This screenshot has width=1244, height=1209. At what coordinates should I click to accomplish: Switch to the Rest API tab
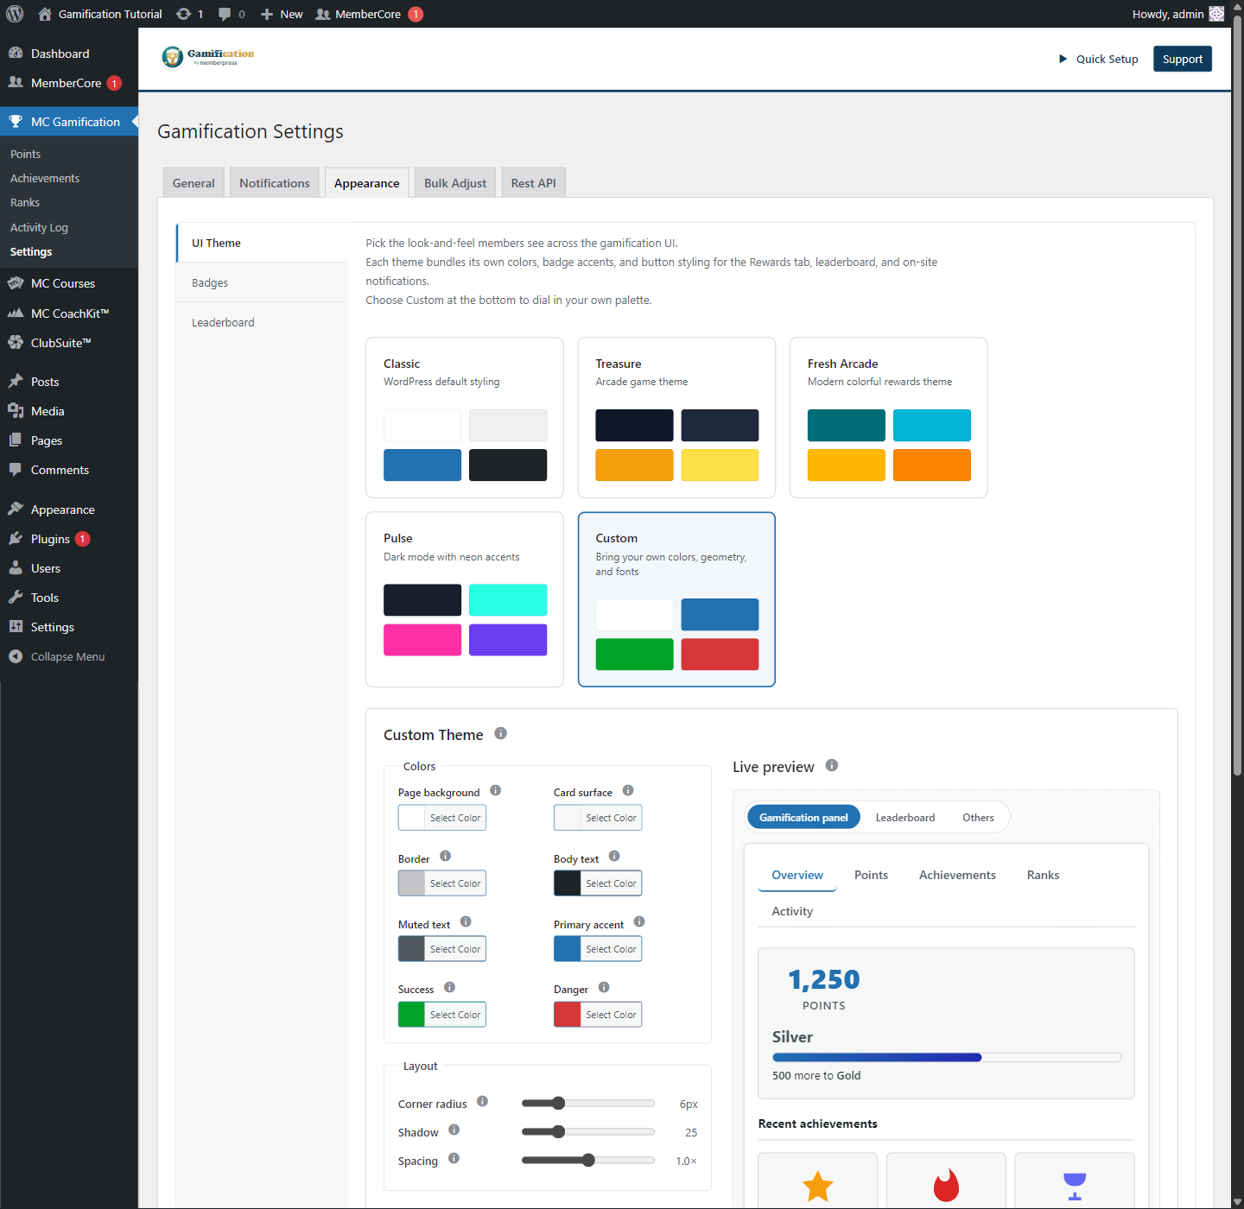tap(533, 183)
